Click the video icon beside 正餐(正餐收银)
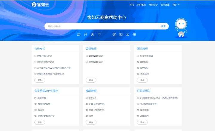 (x=87, y=104)
